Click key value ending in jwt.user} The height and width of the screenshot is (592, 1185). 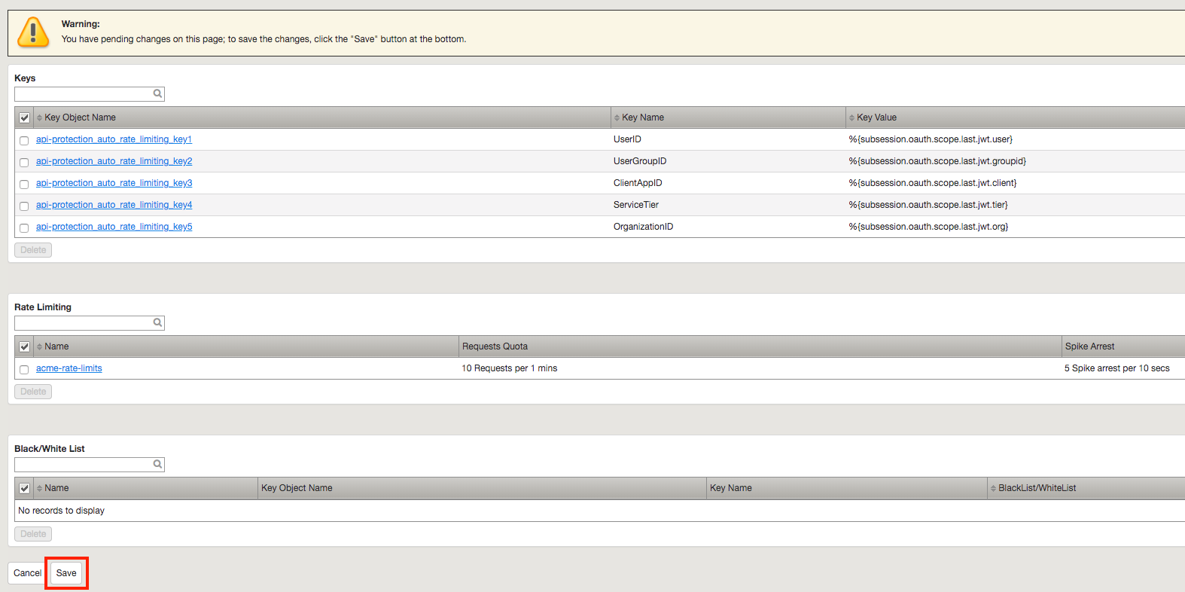(931, 139)
